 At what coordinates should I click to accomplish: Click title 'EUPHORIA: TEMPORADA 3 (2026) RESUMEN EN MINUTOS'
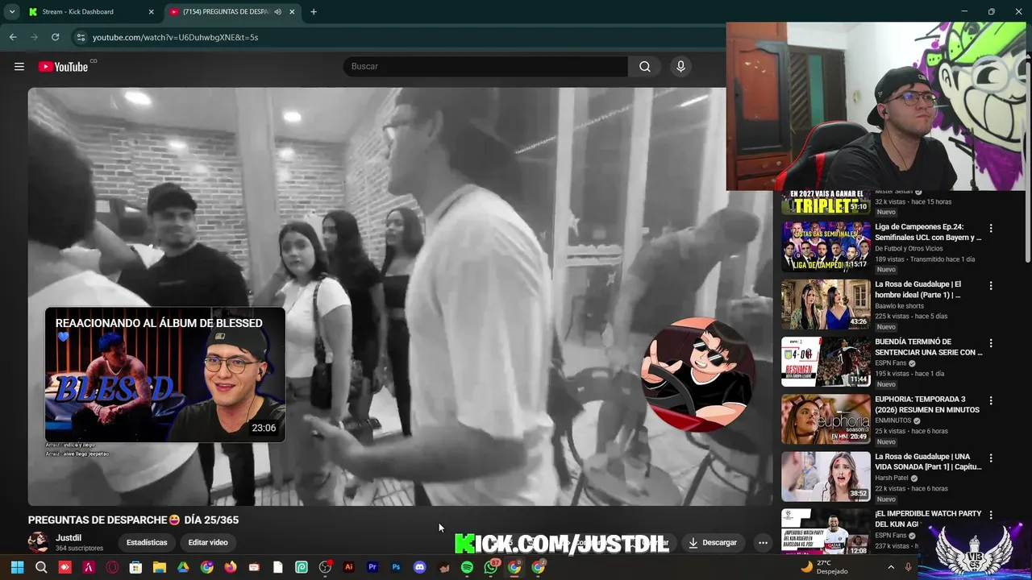click(x=927, y=404)
